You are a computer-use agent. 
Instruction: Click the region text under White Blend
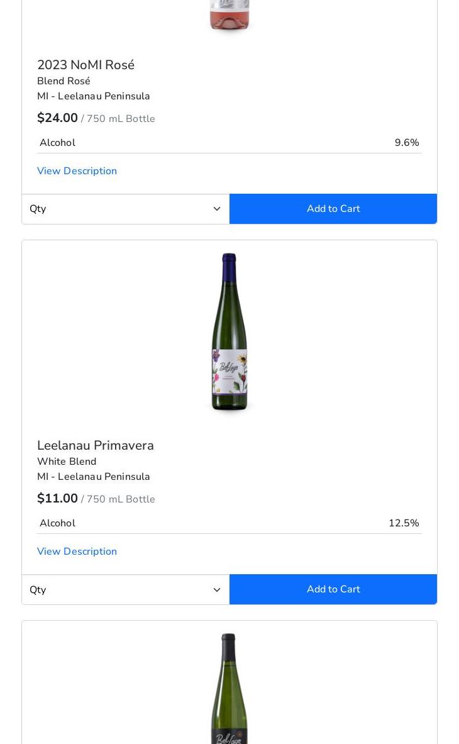tap(94, 477)
